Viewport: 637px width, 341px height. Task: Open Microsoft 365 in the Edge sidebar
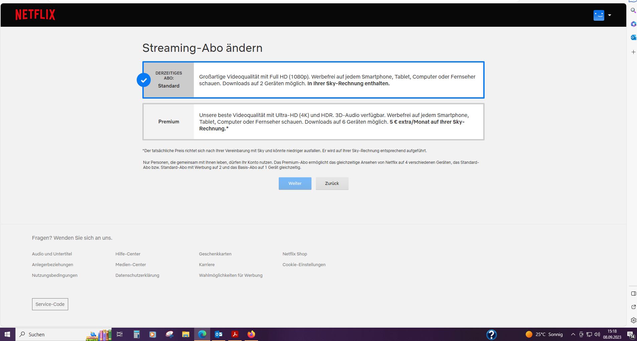(633, 24)
